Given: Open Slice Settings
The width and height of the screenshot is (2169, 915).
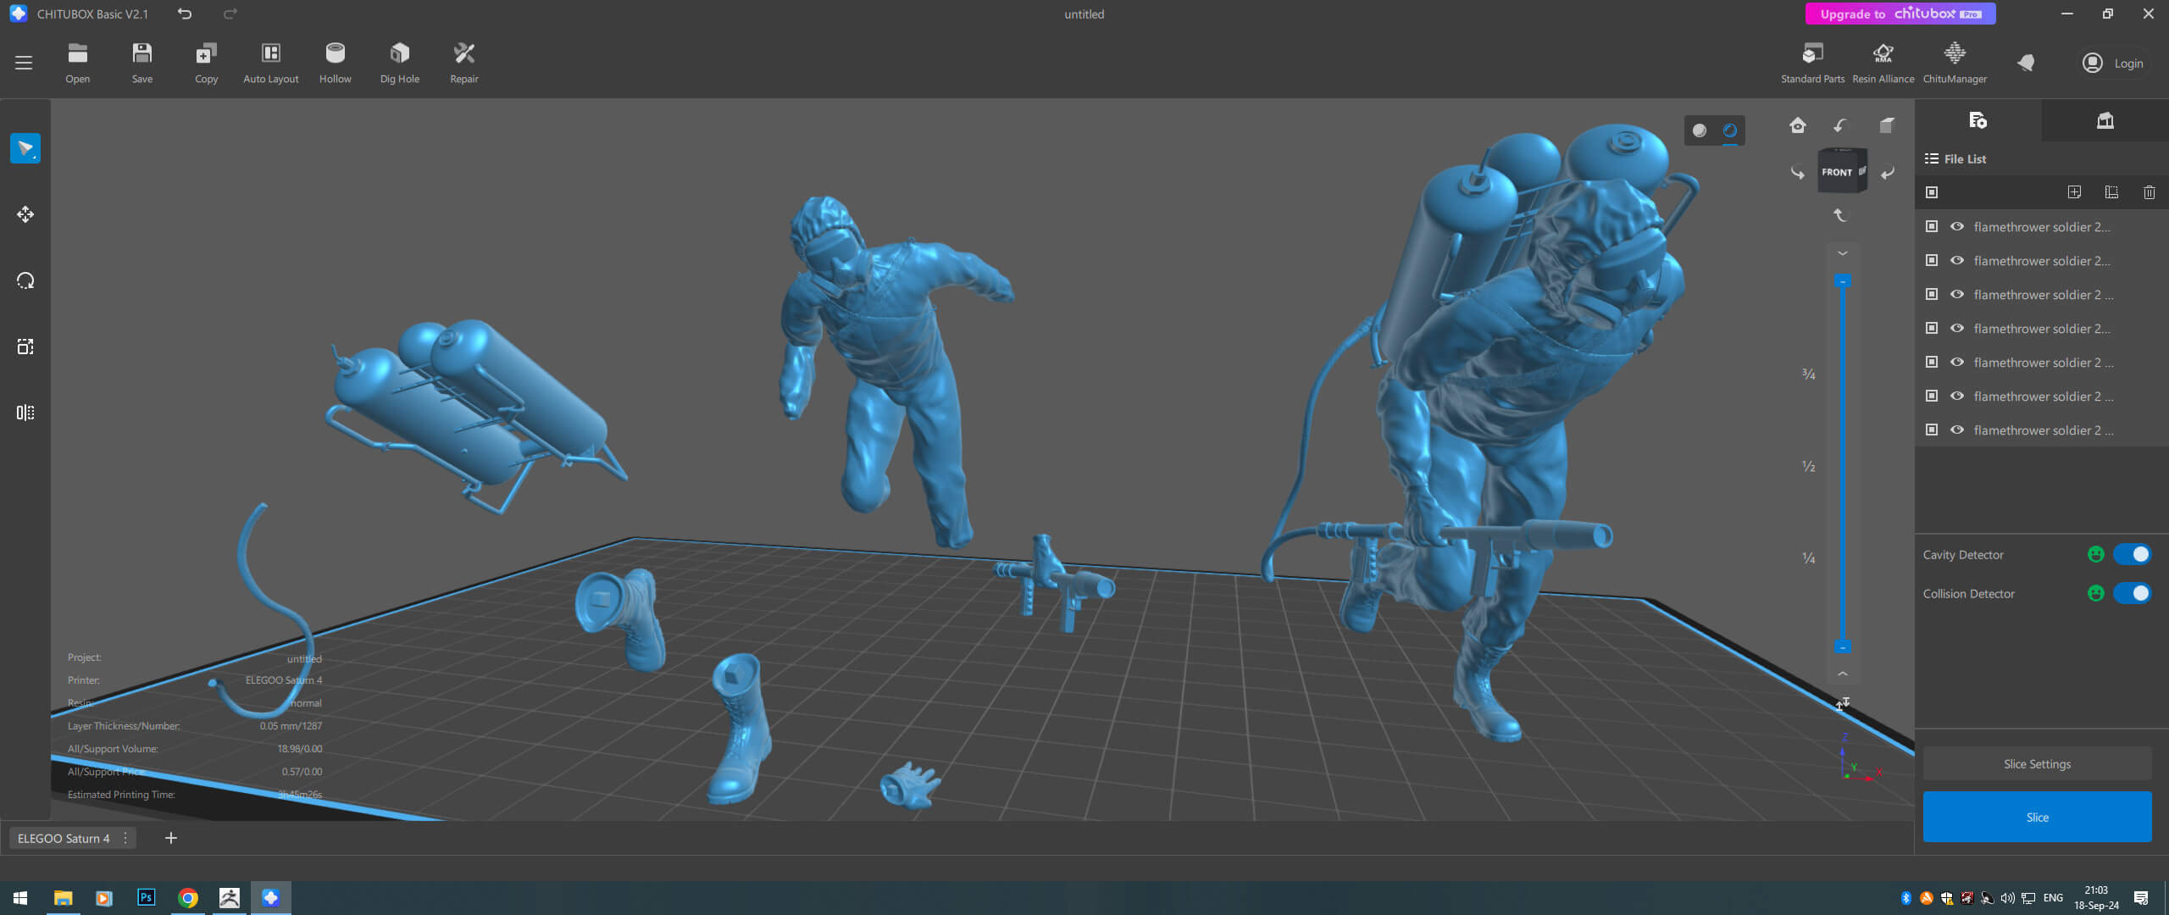Looking at the screenshot, I should click(x=2037, y=764).
